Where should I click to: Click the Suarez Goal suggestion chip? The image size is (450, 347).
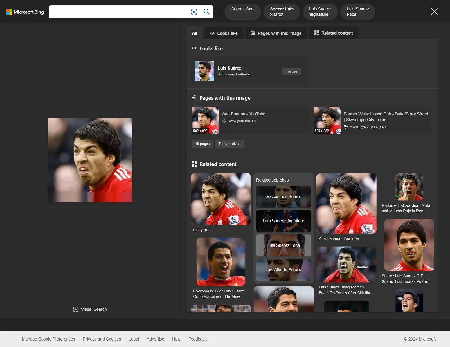pos(243,9)
